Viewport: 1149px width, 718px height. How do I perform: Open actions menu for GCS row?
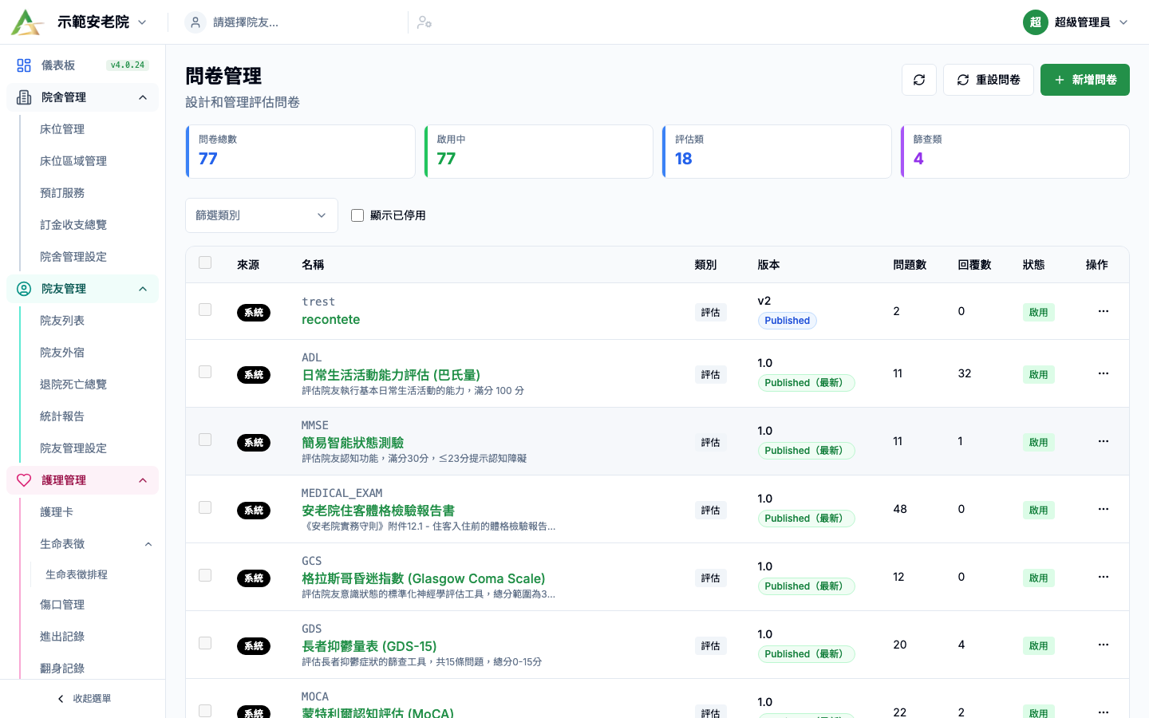[1104, 577]
